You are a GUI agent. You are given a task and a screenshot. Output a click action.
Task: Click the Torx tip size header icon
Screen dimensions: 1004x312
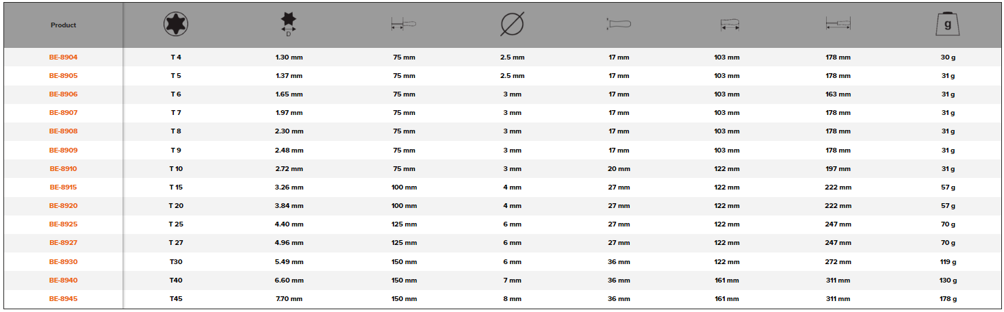coord(176,25)
